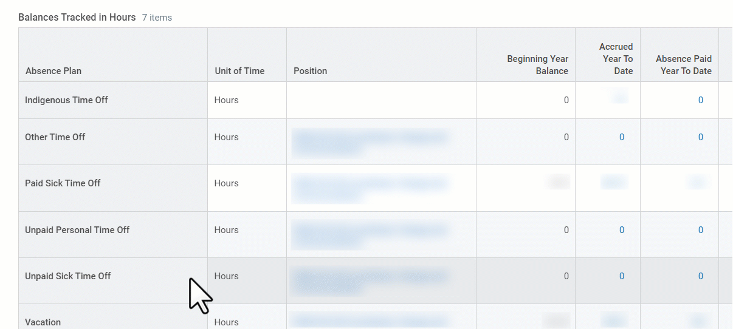Open Absence Paid value for Other Time Off

(x=700, y=137)
